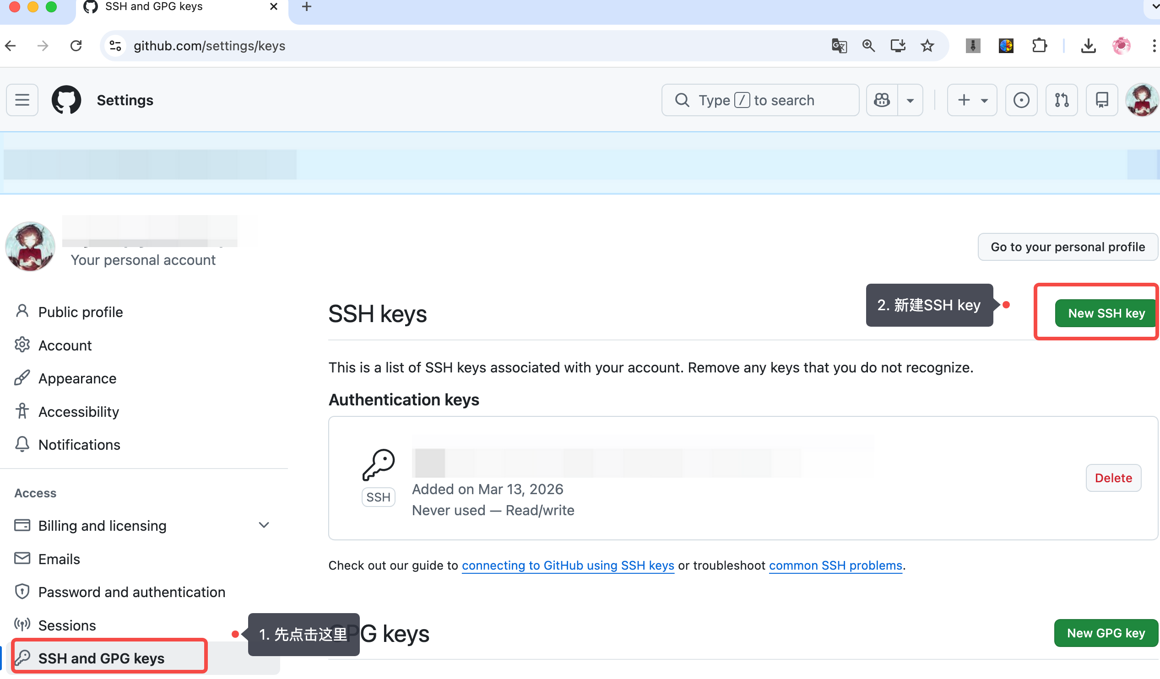Bookmark this page with star icon

927,46
